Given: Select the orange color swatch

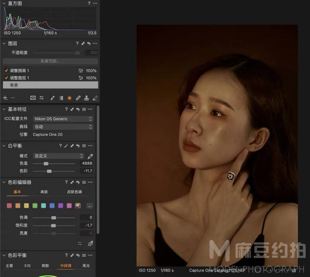Looking at the screenshot, I should click(x=18, y=206).
